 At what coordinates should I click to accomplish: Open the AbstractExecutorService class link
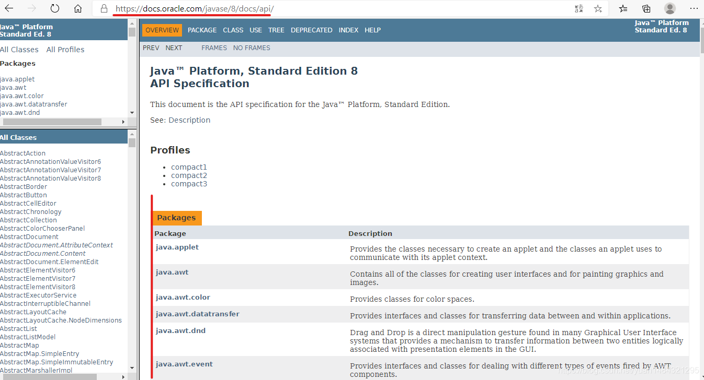pos(38,295)
